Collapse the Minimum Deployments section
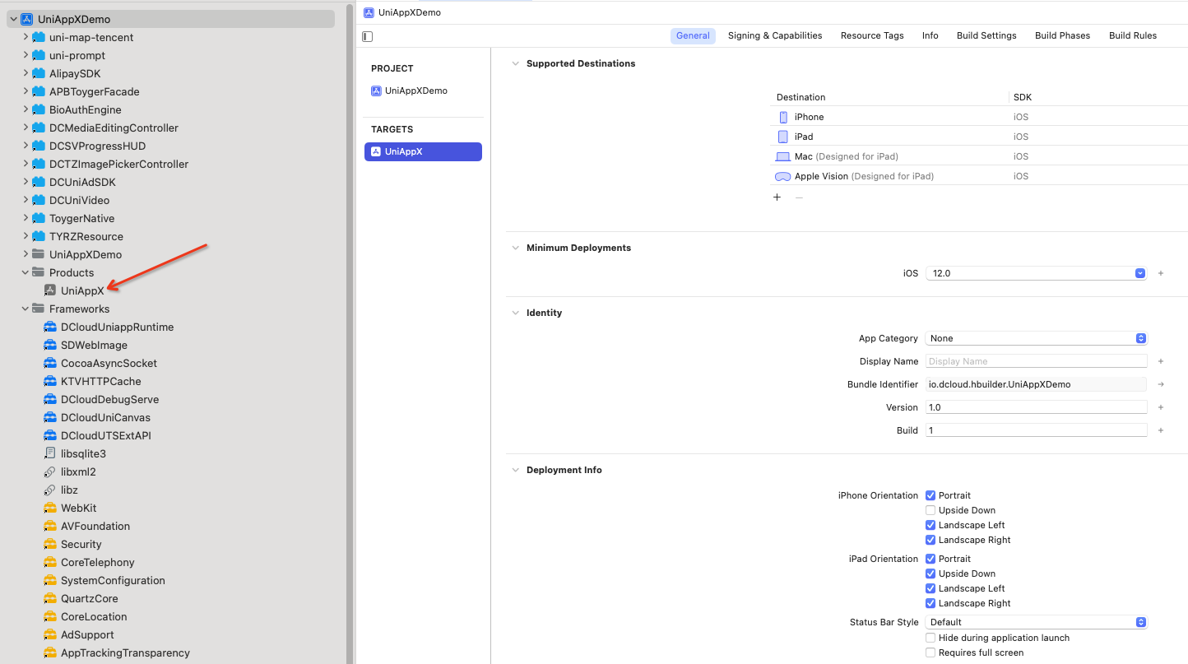Screen dimensions: 1188x664 (x=516, y=248)
